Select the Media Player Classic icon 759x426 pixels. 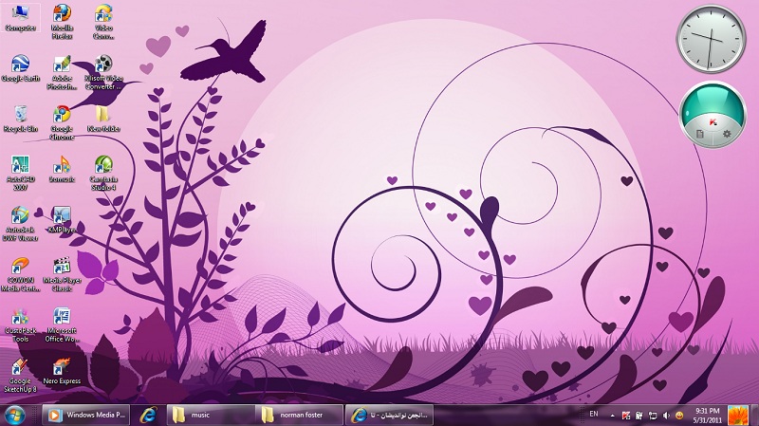tap(62, 269)
